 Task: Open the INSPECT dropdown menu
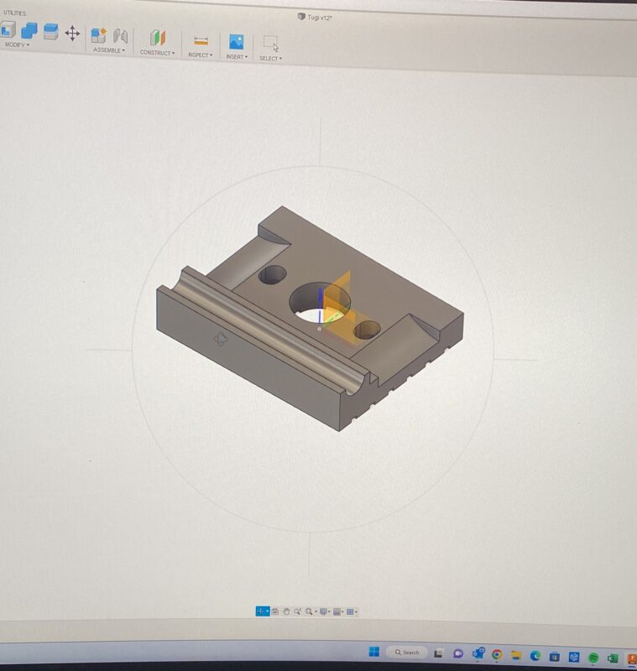point(200,55)
